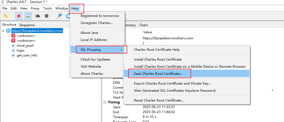Choose Export Charles Root Certificate and Private Key...
284x122 pixels.
point(187,84)
